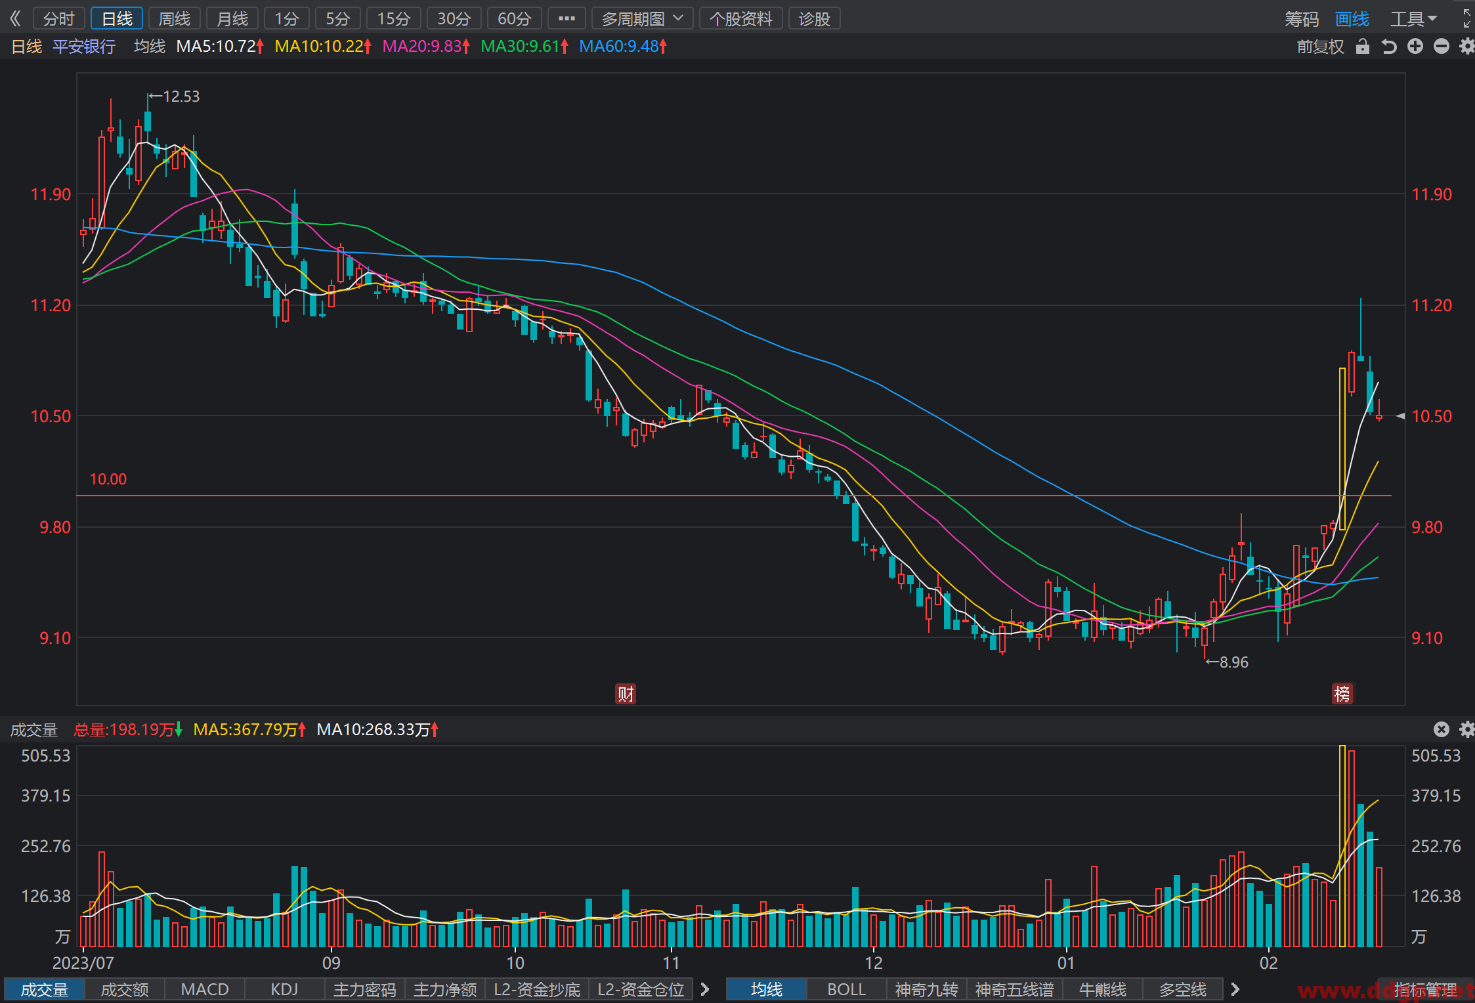Open main chart settings gear
1475x1003 pixels.
coord(1466,47)
